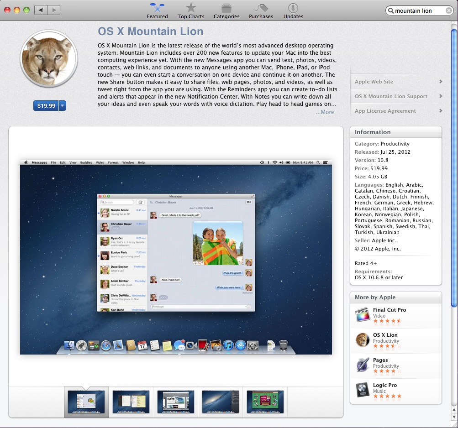Buy the app via $19.99 button
This screenshot has height=428, width=458.
coord(46,106)
